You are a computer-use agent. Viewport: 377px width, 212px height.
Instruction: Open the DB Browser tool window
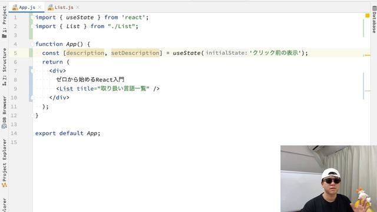[4, 112]
